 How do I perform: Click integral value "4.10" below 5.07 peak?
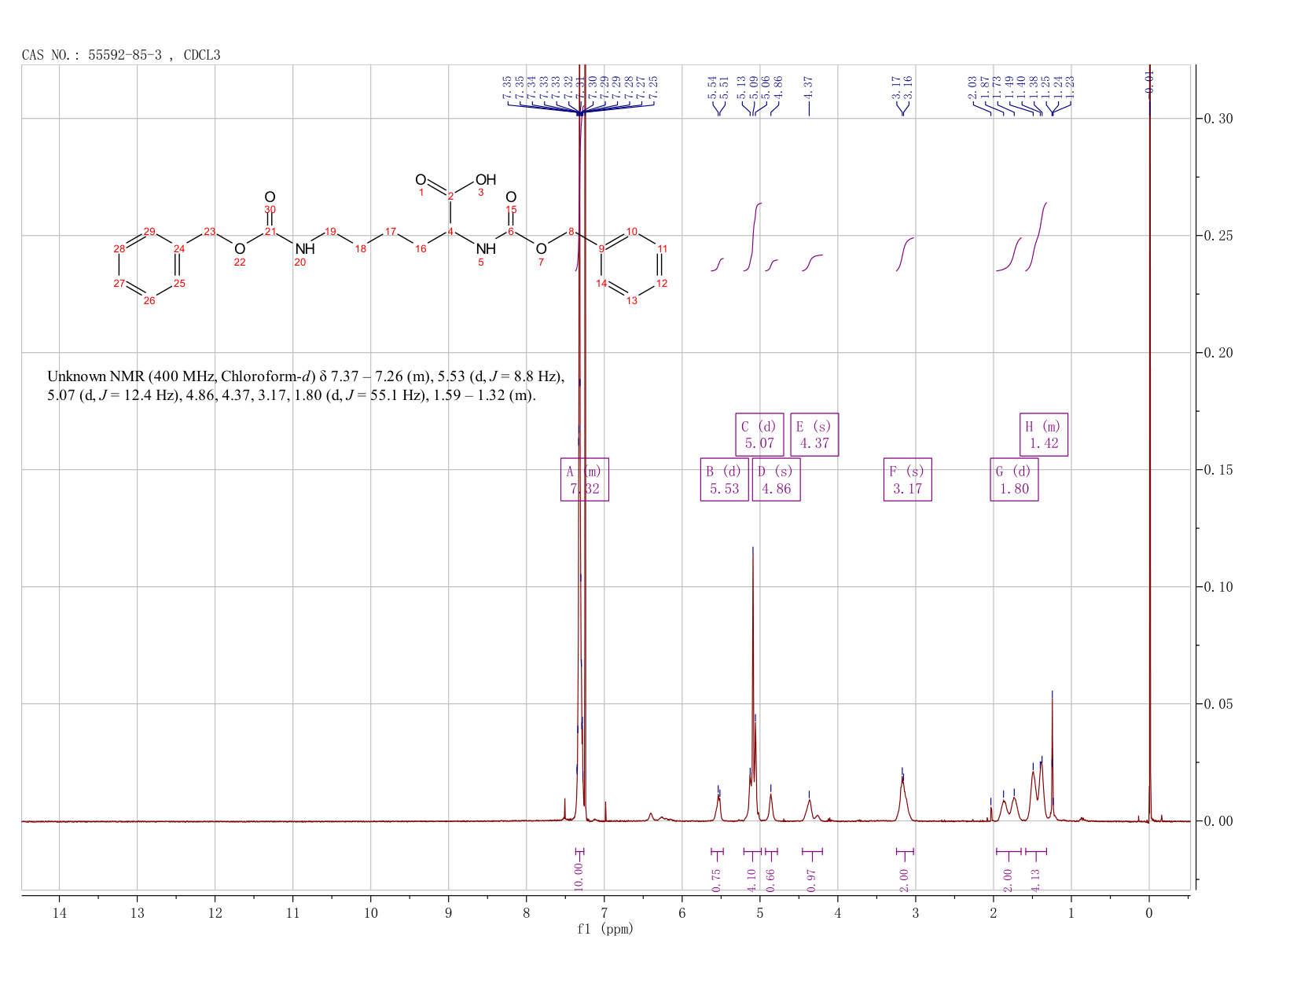point(751,880)
